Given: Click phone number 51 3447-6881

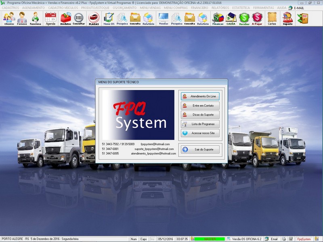Looking at the screenshot, I should point(110,149).
